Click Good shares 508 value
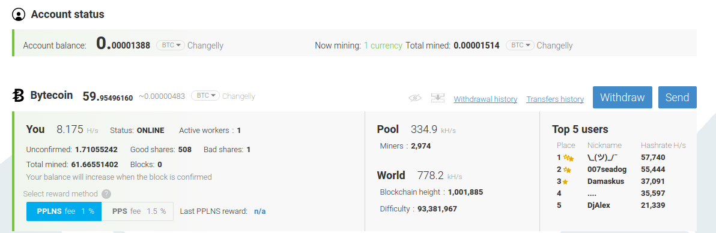716x233 pixels. [x=185, y=149]
